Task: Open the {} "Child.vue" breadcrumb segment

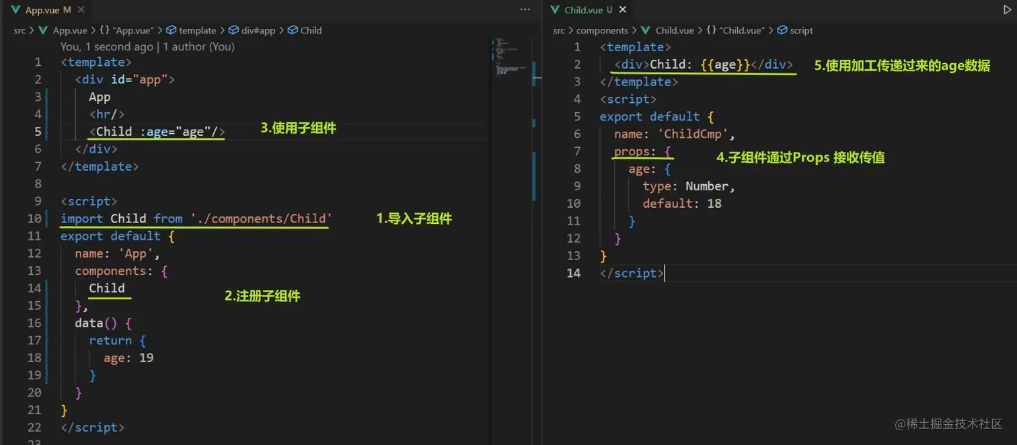Action: click(735, 30)
